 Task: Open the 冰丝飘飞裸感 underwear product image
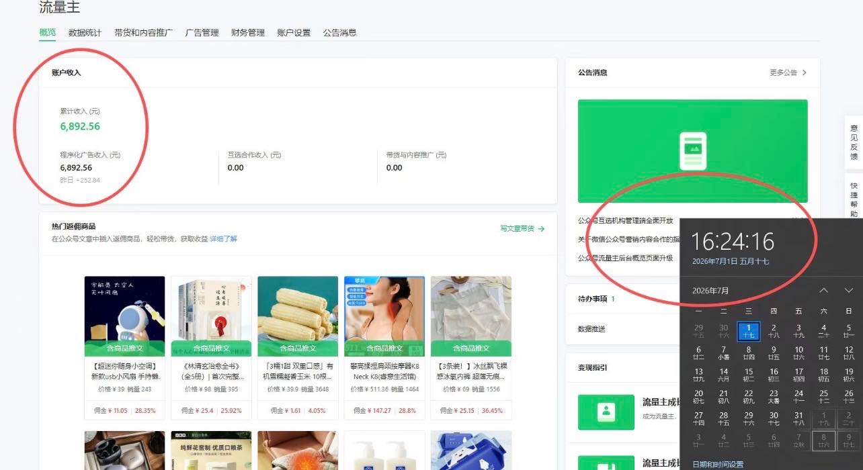tap(471, 316)
